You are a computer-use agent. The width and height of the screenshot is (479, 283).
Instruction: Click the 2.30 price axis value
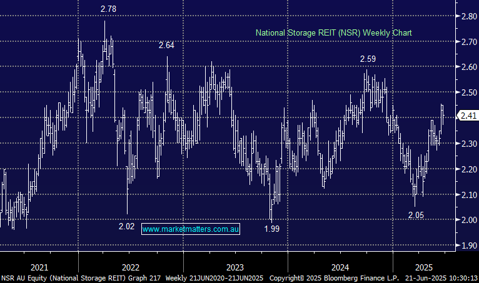[x=469, y=144]
